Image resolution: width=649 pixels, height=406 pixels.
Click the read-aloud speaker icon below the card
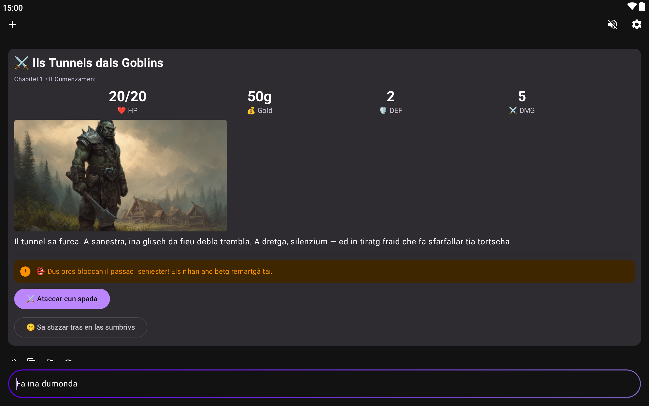[14, 360]
